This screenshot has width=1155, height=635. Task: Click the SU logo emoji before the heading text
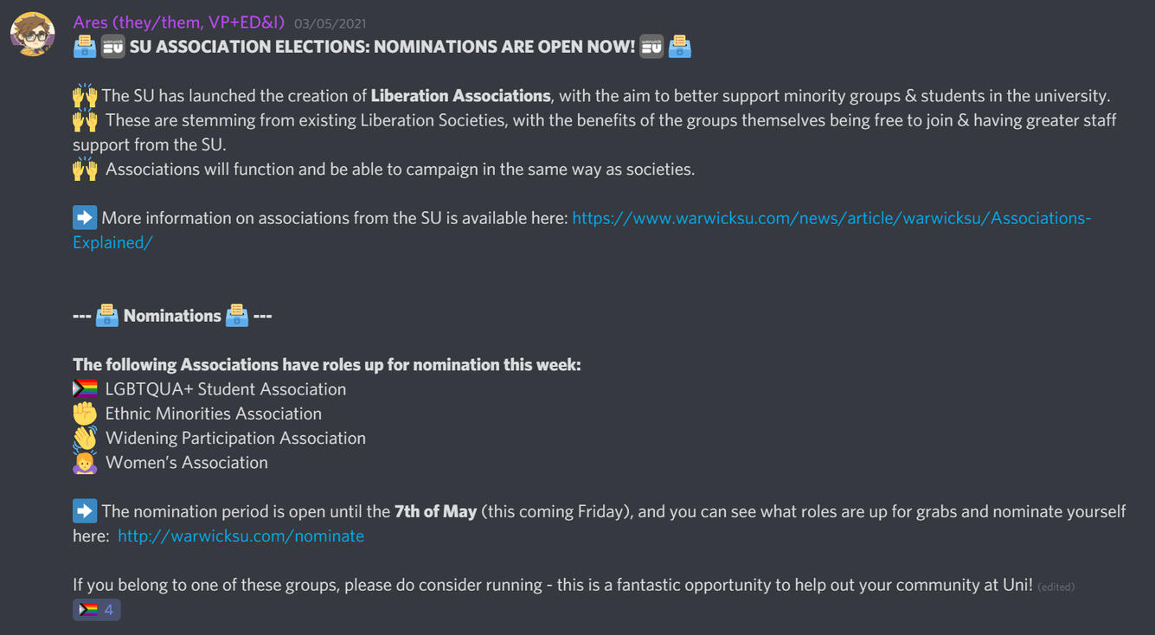pos(113,47)
